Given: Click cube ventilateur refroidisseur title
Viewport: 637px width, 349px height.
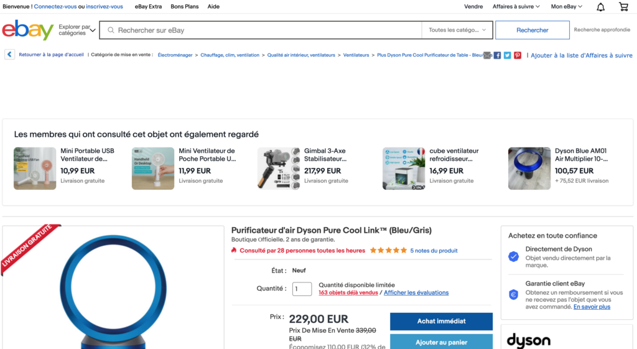Looking at the screenshot, I should click(453, 155).
